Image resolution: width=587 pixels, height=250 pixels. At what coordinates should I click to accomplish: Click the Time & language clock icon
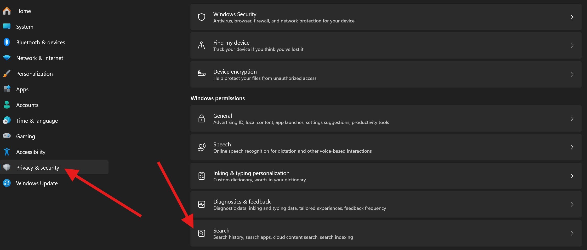(7, 121)
